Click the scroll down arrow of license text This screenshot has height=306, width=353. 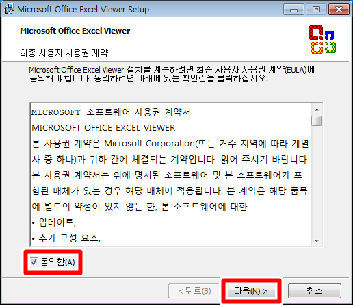[317, 240]
